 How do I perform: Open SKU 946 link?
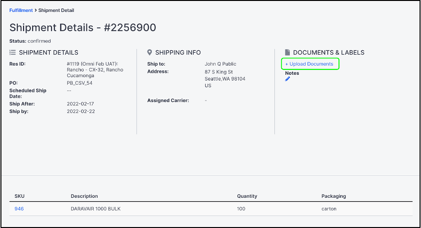[x=19, y=209]
